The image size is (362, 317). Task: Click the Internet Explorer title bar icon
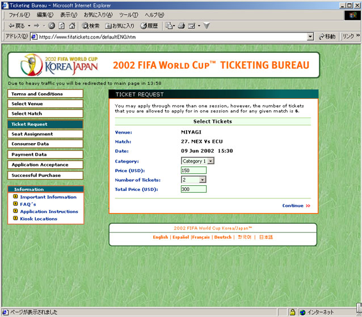click(5, 5)
